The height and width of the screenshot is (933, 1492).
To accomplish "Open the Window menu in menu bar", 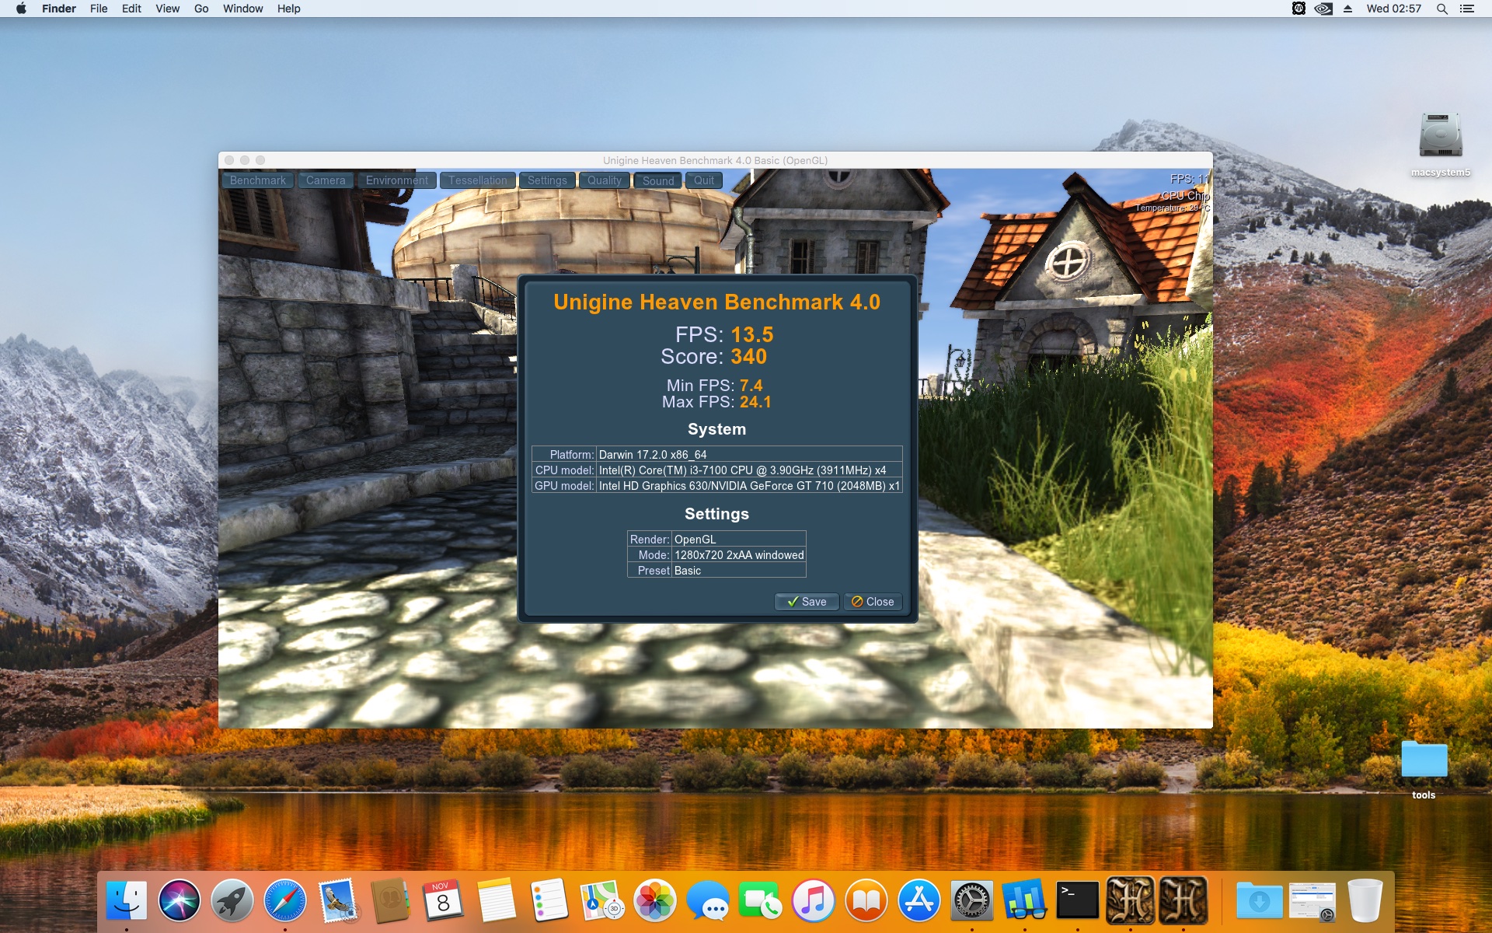I will coord(242,9).
